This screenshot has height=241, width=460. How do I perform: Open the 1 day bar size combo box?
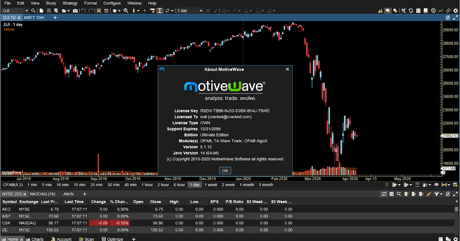point(190,10)
